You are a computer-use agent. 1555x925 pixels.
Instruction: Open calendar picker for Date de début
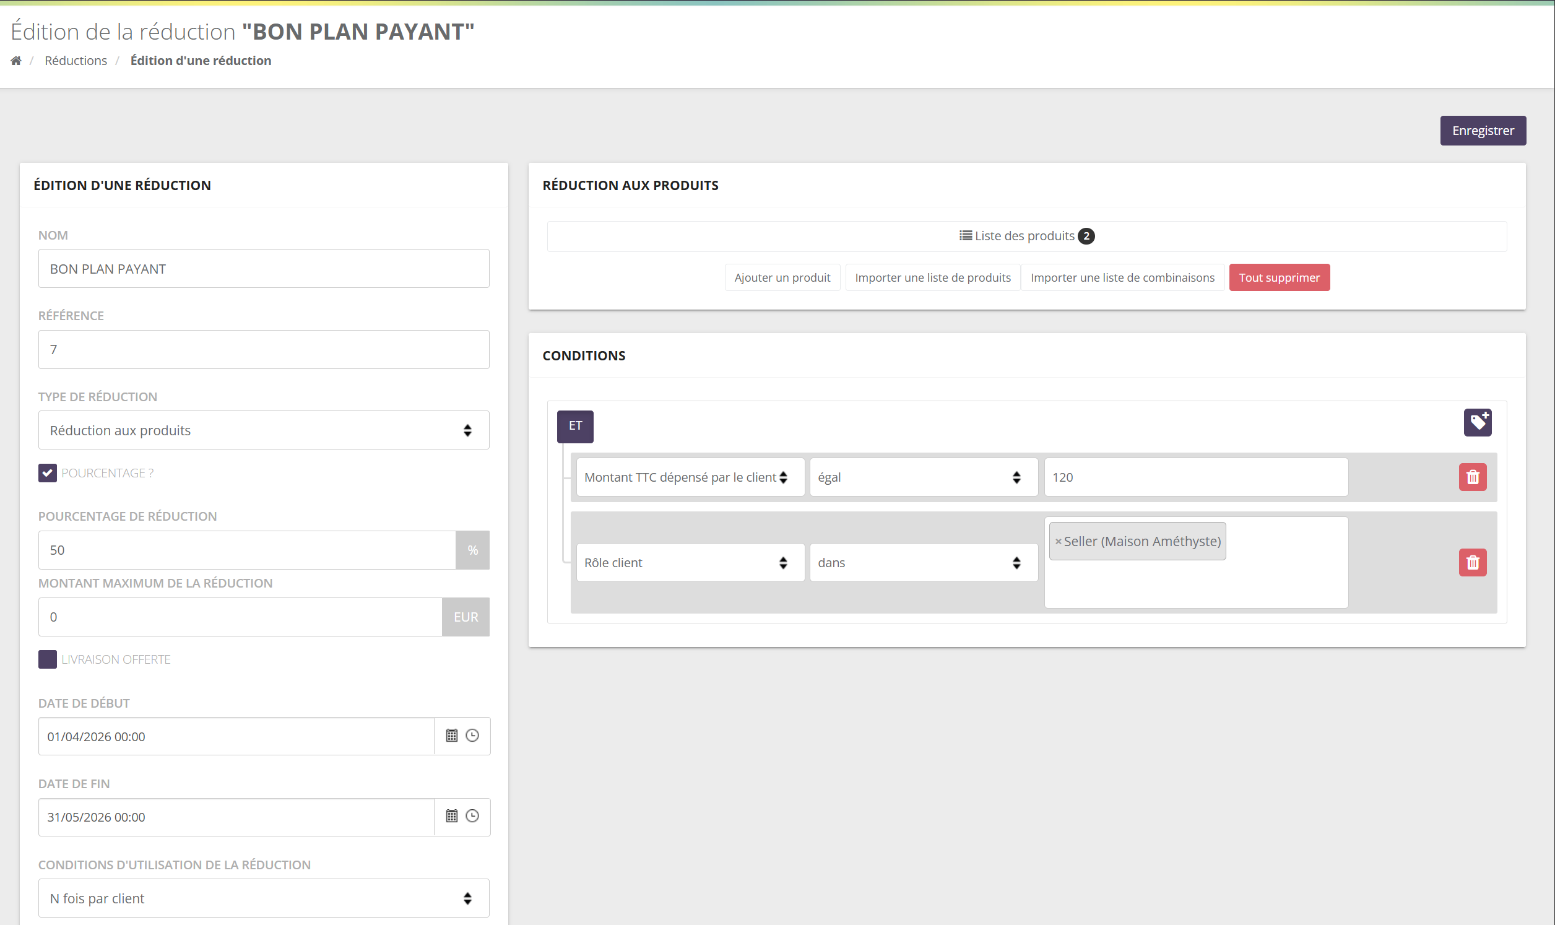(452, 736)
